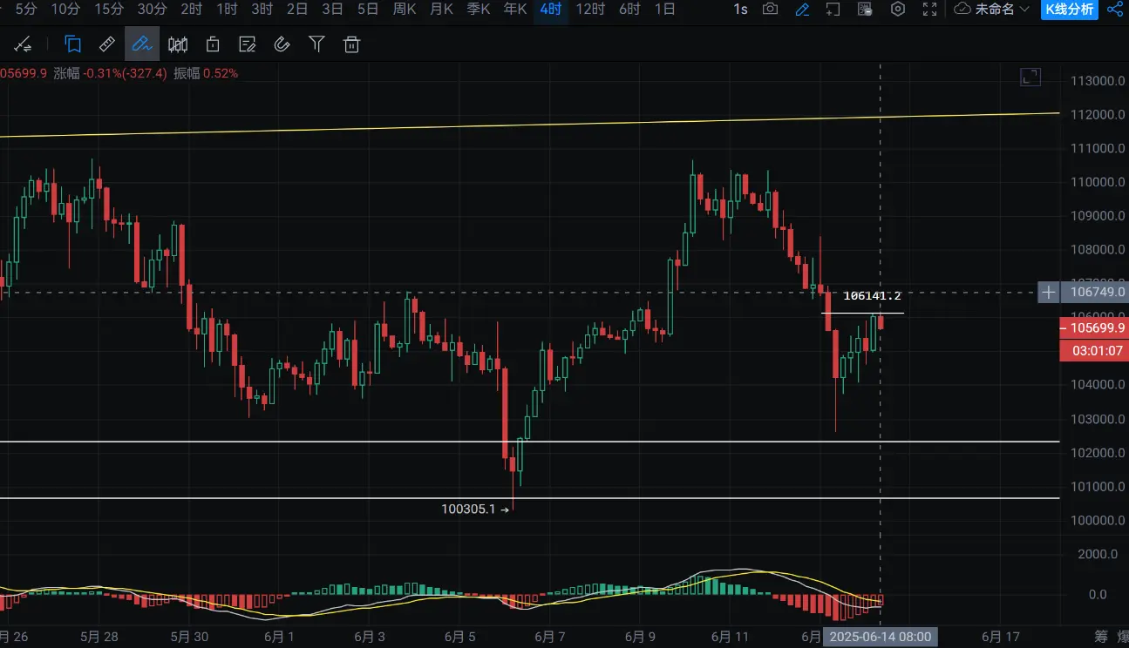Switch to 2时 timeframe
1129x648 pixels.
click(x=192, y=10)
